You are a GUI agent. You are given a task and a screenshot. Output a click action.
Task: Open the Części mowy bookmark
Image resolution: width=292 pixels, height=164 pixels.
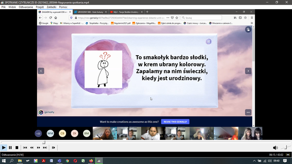[195, 23]
